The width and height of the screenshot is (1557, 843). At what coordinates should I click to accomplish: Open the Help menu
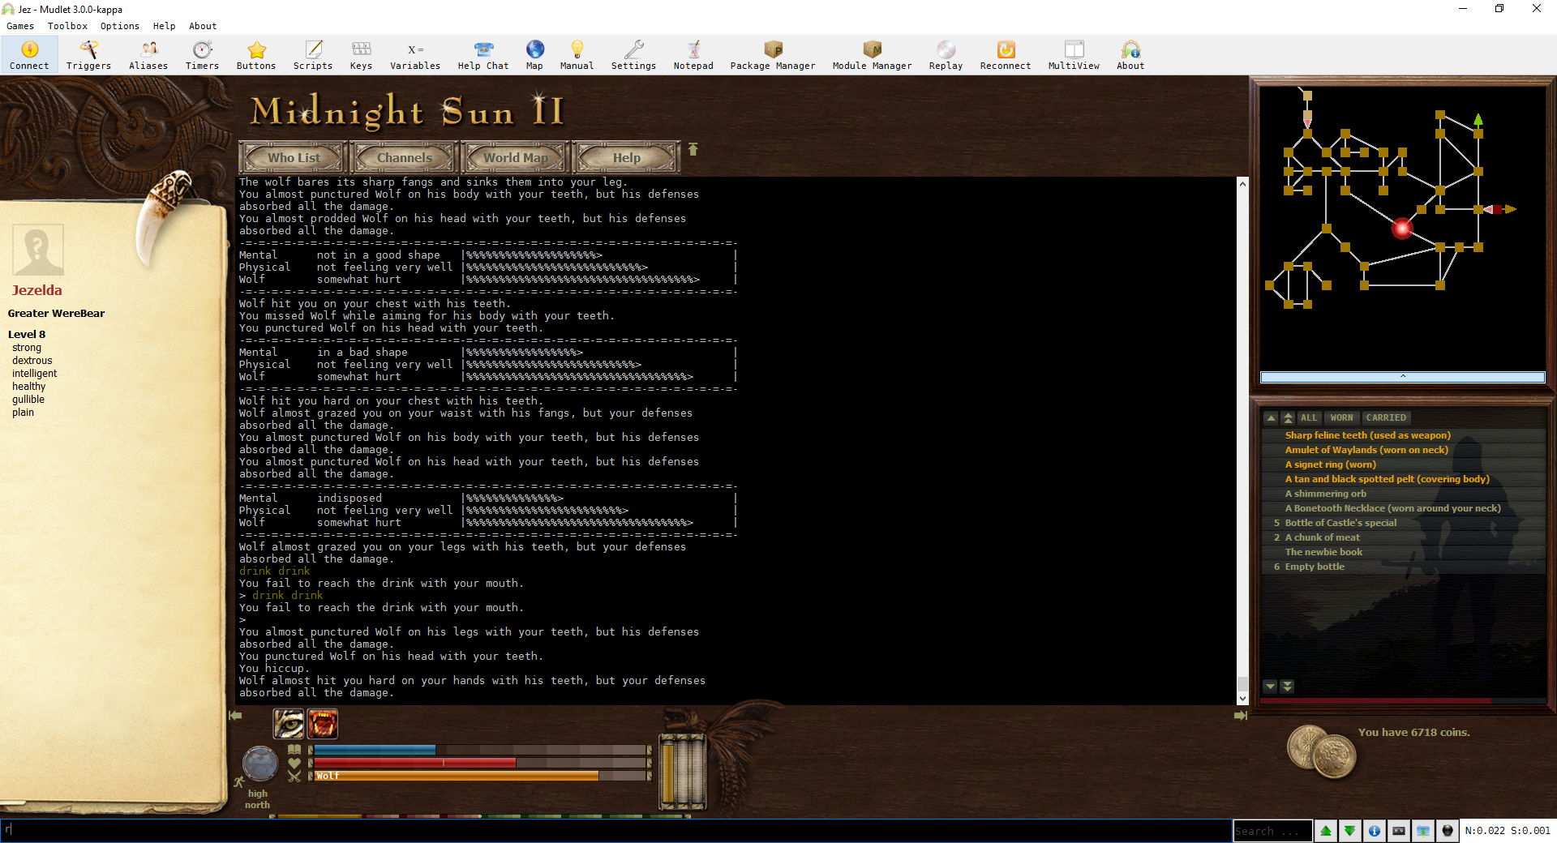(164, 26)
